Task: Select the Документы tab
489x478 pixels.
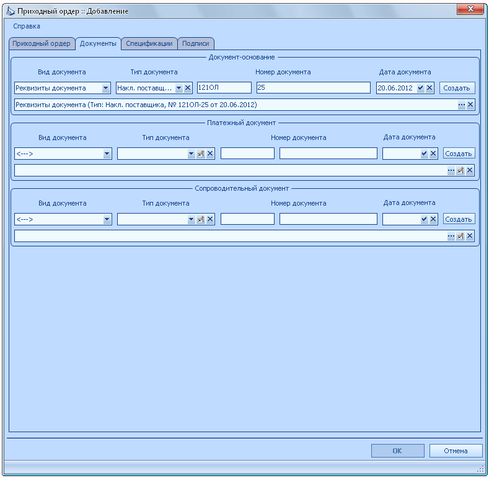Action: (98, 43)
